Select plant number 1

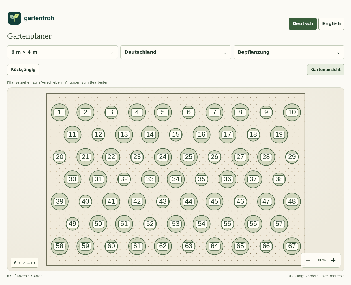pos(59,112)
